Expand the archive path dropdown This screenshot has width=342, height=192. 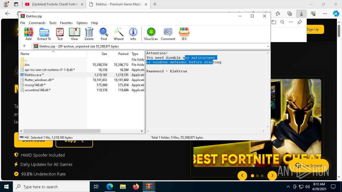pos(268,46)
